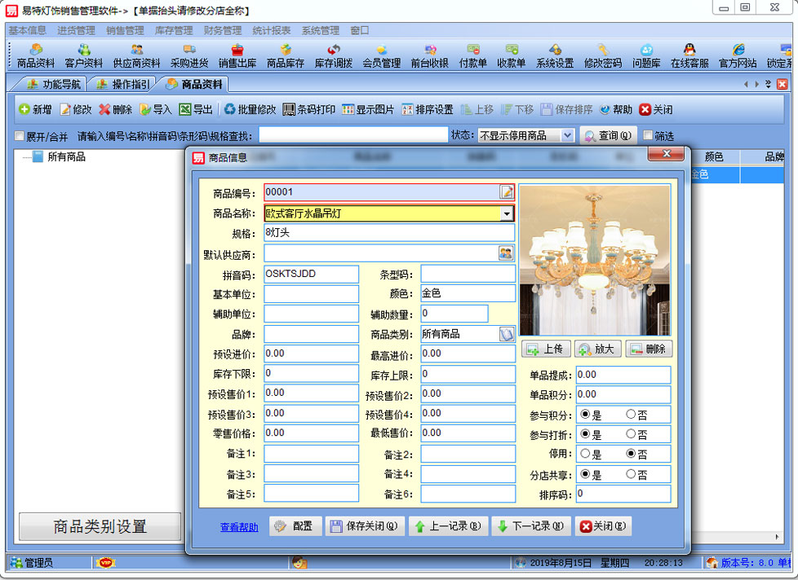
Task: Select 是 for 停用 option
Action: pyautogui.click(x=585, y=454)
